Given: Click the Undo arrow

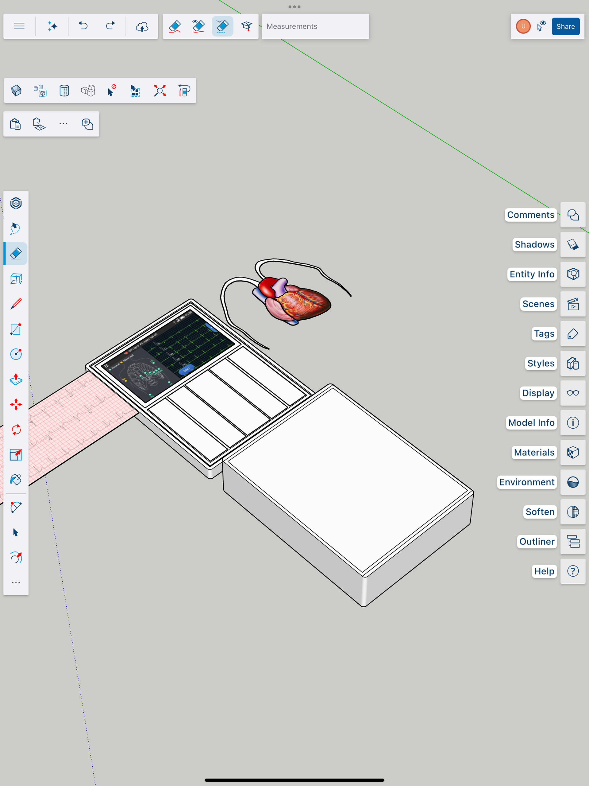Looking at the screenshot, I should click(x=83, y=26).
